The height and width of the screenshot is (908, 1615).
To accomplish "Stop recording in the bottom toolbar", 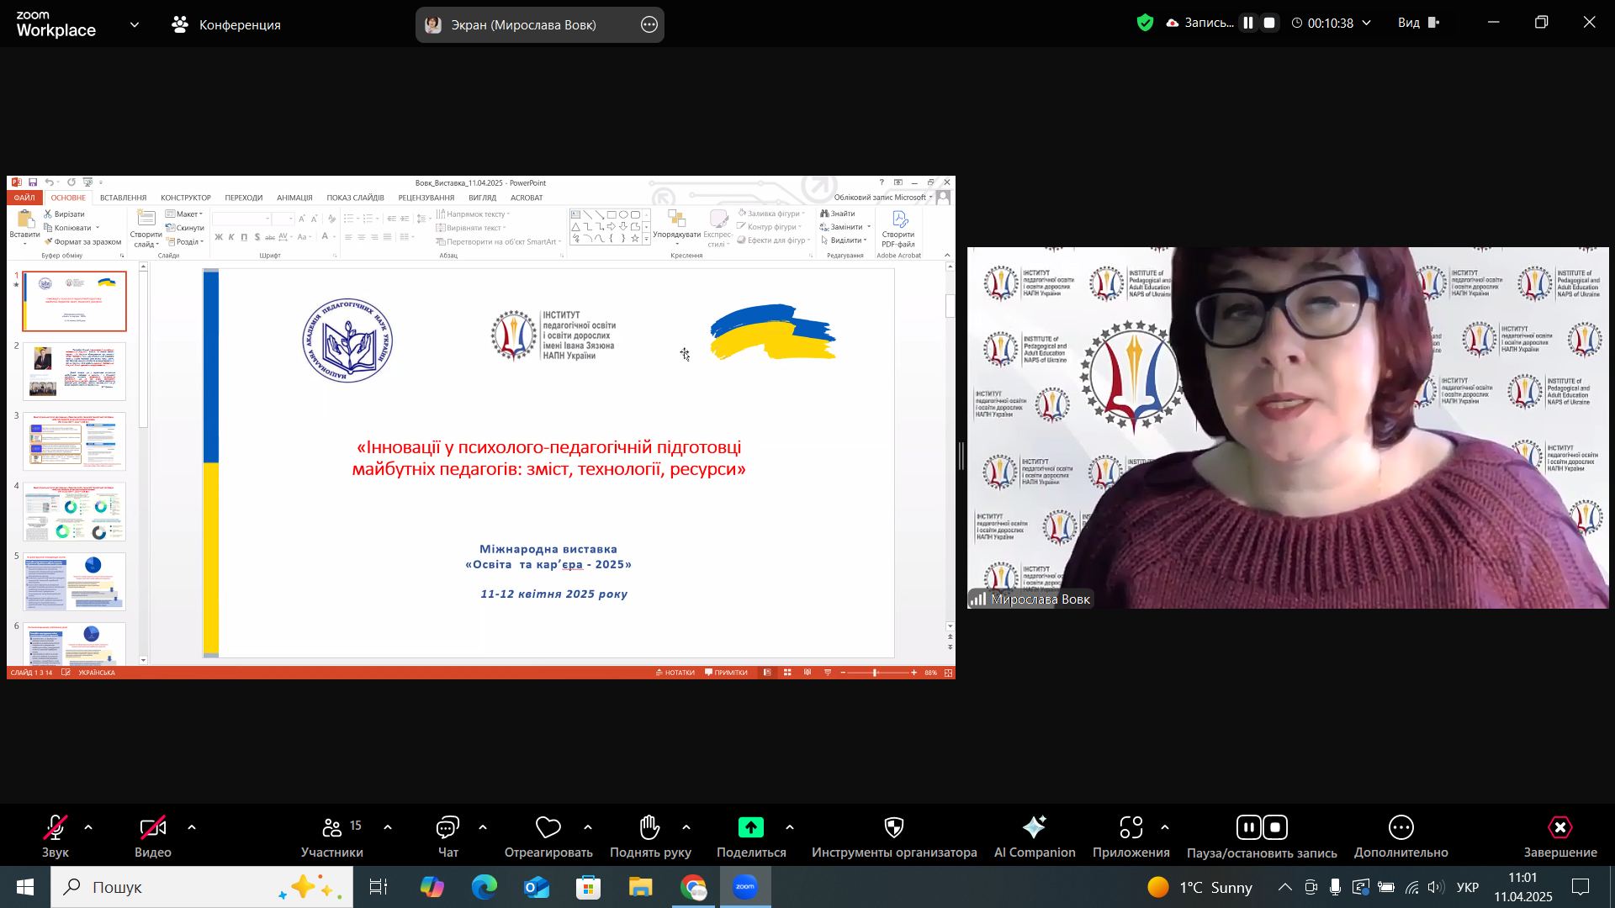I will [x=1276, y=828].
